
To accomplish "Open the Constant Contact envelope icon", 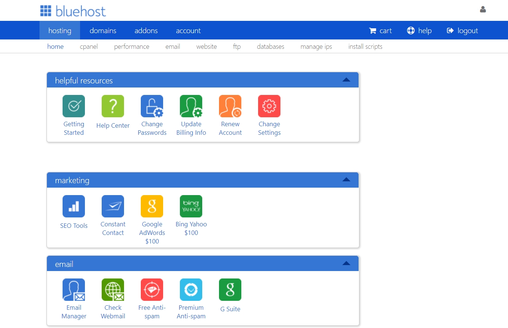I will pyautogui.click(x=113, y=206).
